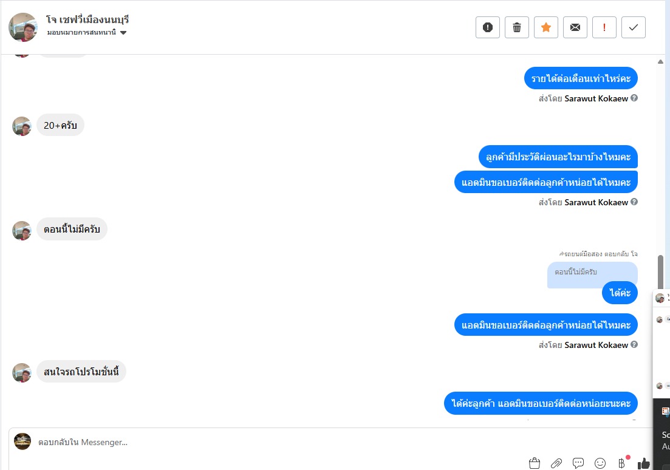Open the baht payment request icon

coord(622,463)
